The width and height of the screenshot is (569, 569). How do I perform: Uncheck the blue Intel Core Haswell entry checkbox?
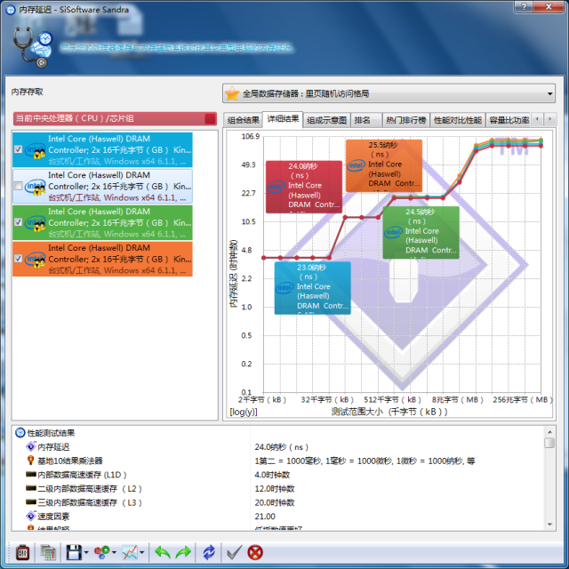(x=18, y=149)
